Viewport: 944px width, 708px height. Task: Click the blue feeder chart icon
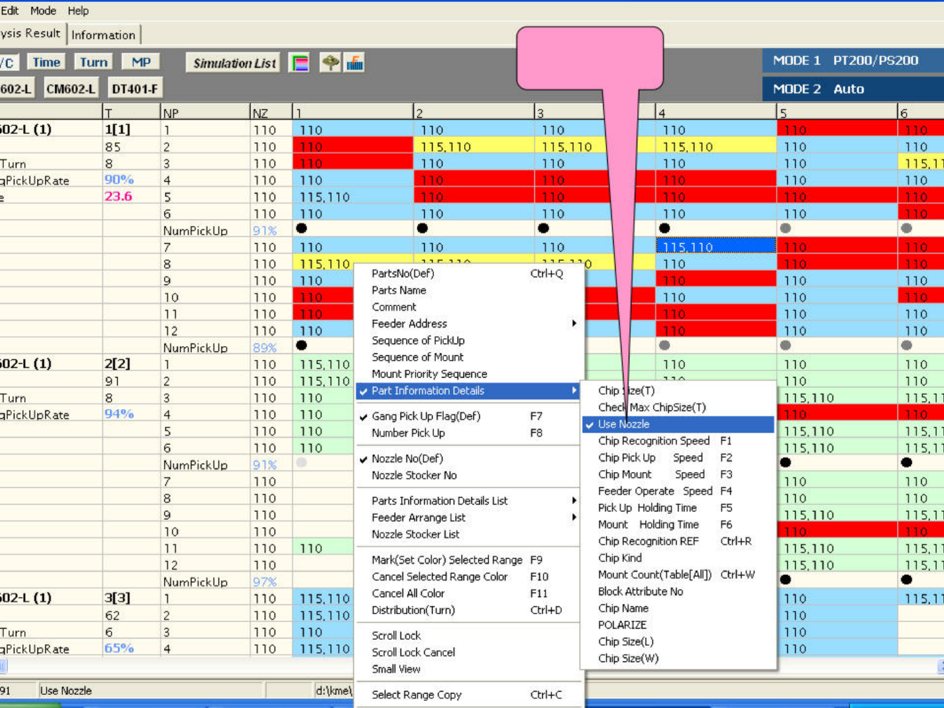tap(355, 63)
